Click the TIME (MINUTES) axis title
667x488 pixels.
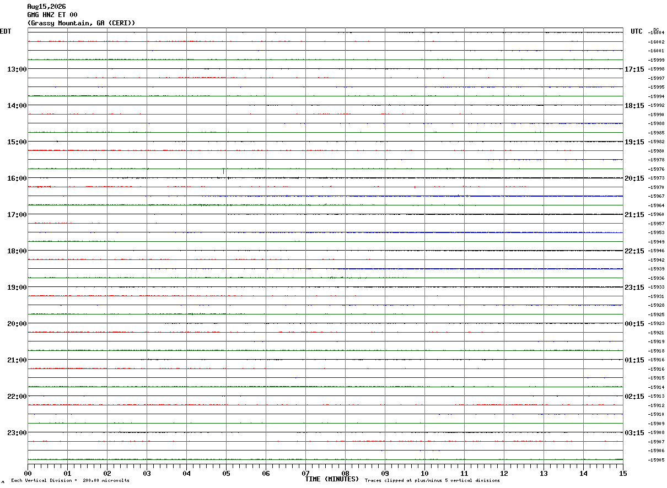[x=332, y=479]
